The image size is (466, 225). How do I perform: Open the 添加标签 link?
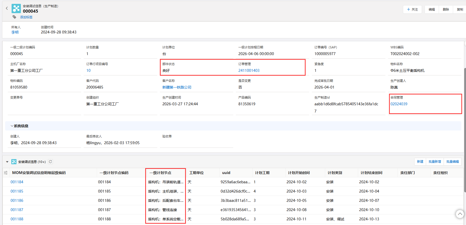click(x=26, y=17)
